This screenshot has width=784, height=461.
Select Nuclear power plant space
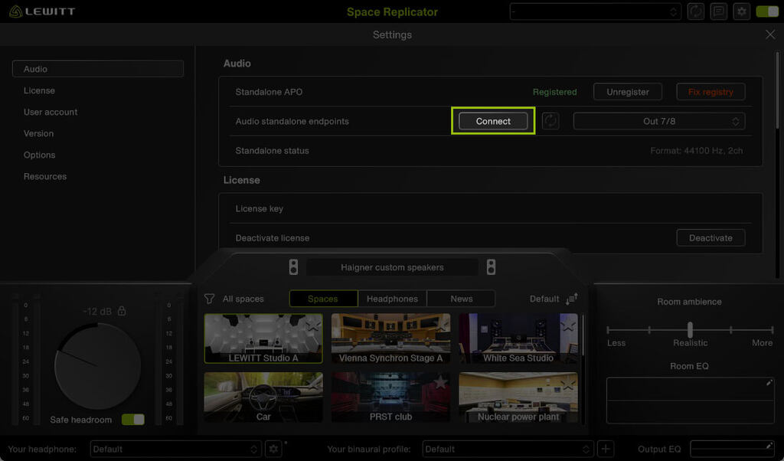518,397
